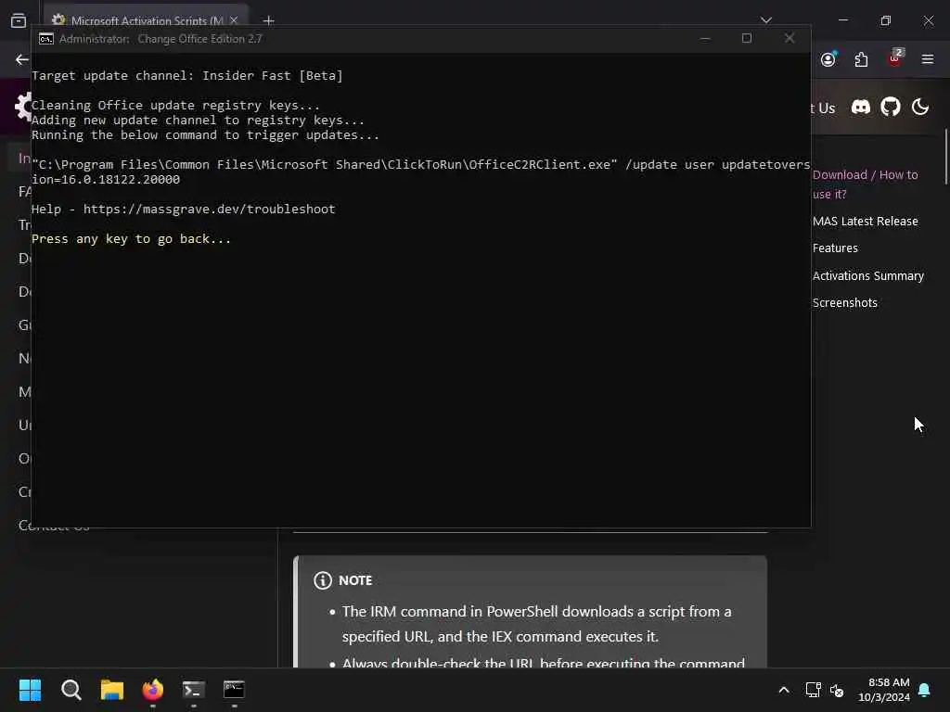Open the Firefox hamburger menu
The image size is (950, 712).
point(927,59)
